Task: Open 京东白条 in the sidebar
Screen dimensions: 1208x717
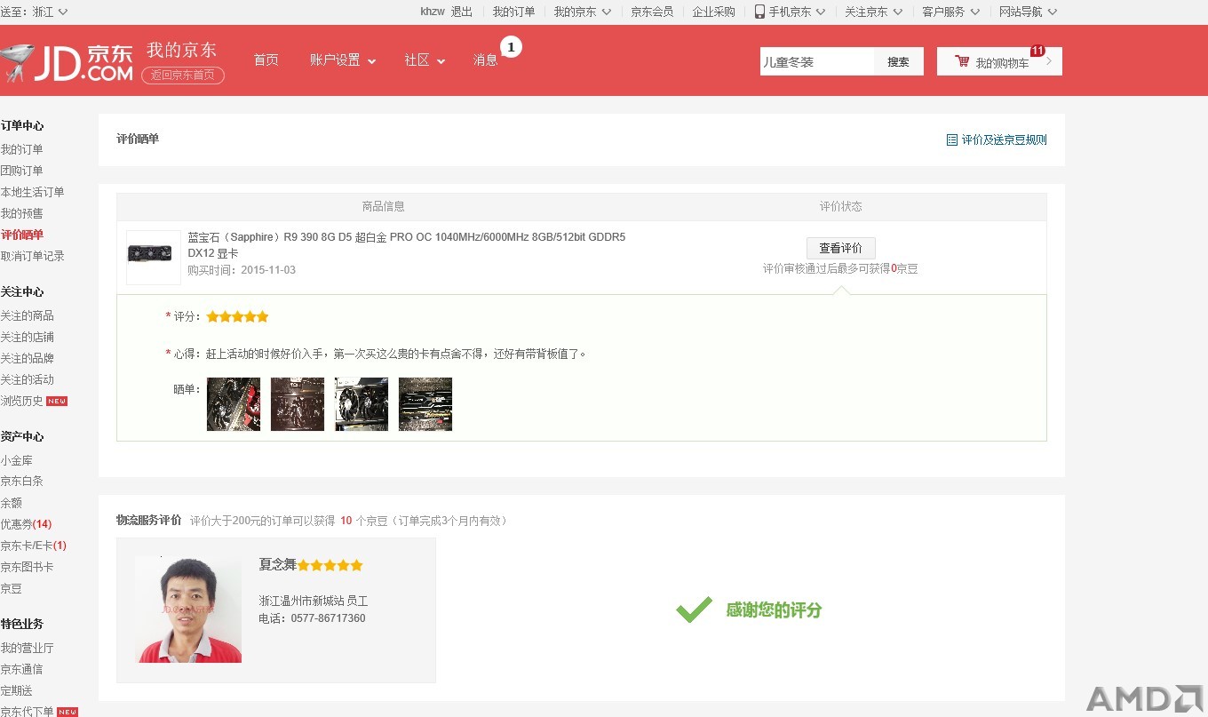Action: click(21, 482)
